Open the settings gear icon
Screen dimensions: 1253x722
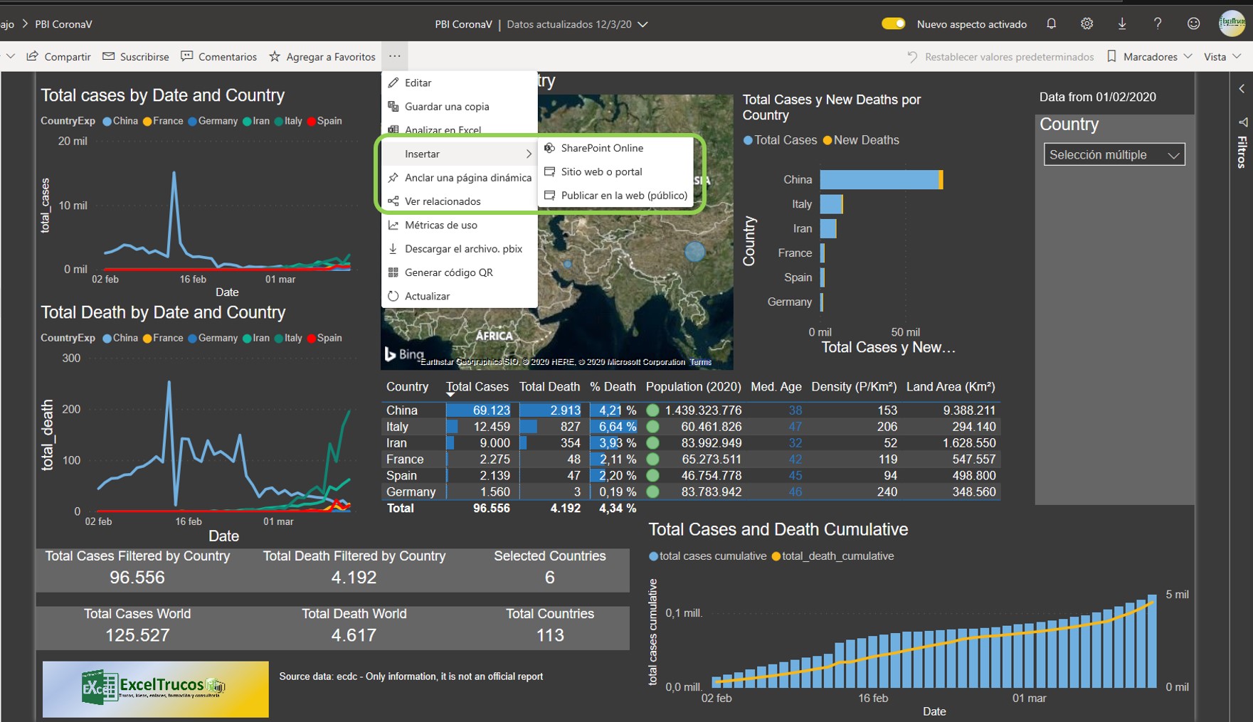(1087, 23)
